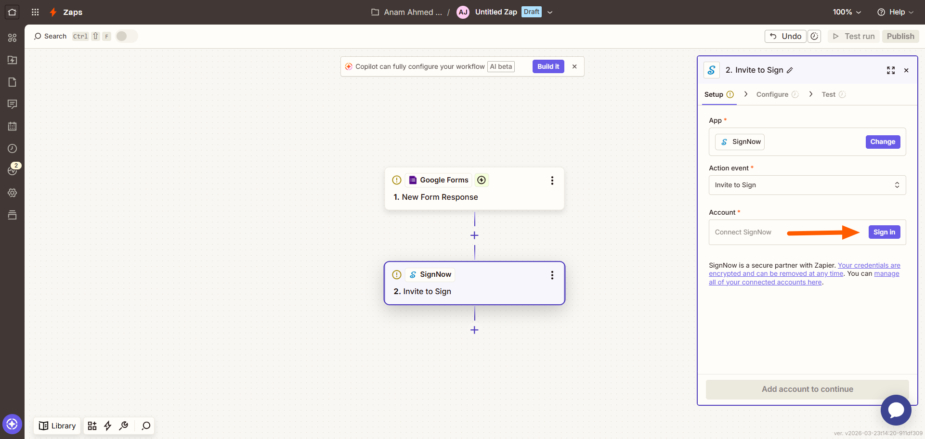925x439 pixels.
Task: Open the add-step blocks icon in bottom toolbar
Action: click(92, 426)
